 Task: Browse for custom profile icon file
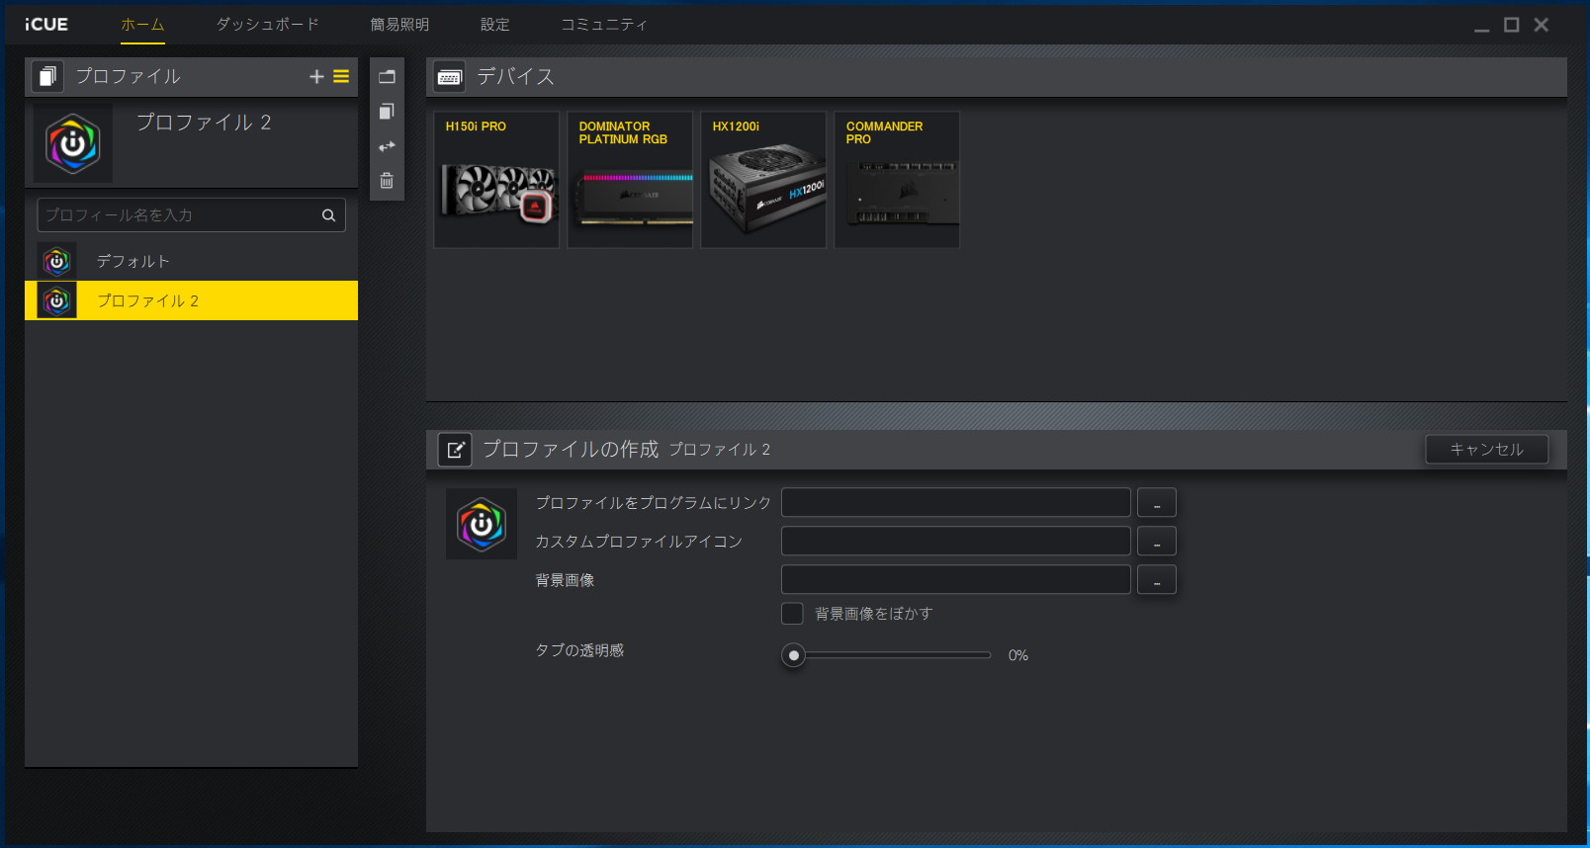click(1157, 542)
